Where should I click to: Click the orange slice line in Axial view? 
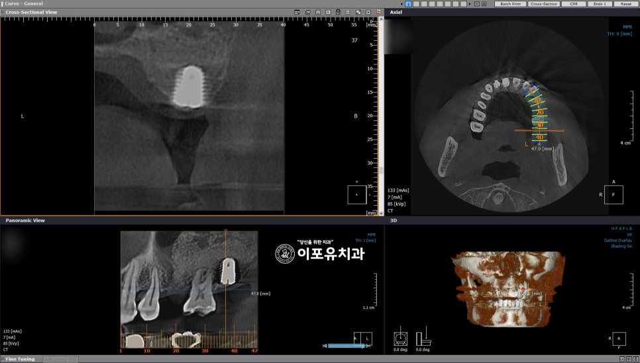[539, 131]
